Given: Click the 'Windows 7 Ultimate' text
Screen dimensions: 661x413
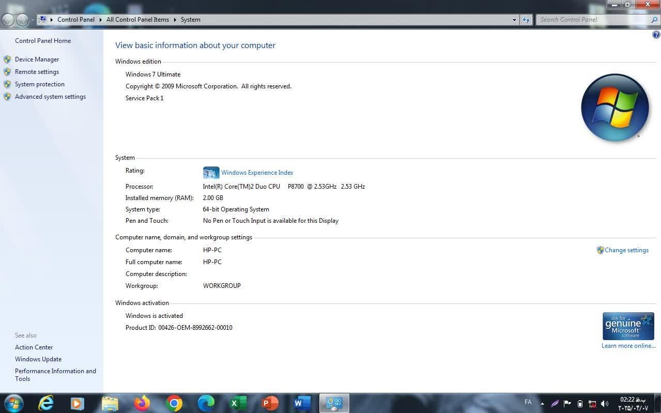Looking at the screenshot, I should point(153,74).
